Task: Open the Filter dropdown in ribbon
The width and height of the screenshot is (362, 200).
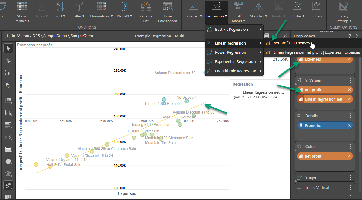Action: [x=79, y=10]
